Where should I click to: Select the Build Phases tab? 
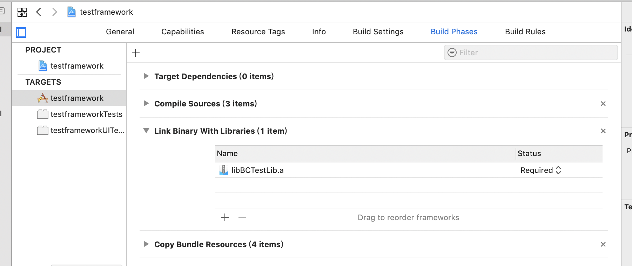[x=454, y=32]
